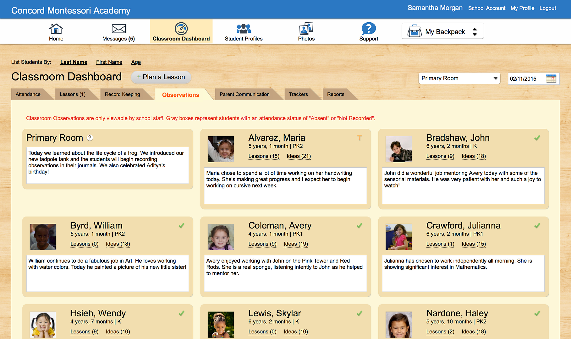571x339 pixels.
Task: Click the Primary Room help question icon
Action: point(90,137)
